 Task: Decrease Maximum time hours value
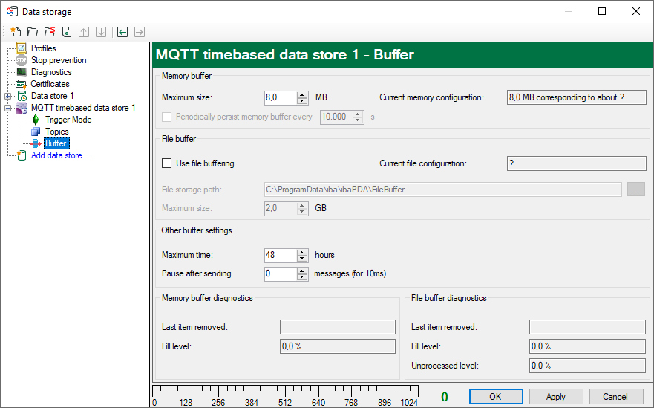[302, 258]
